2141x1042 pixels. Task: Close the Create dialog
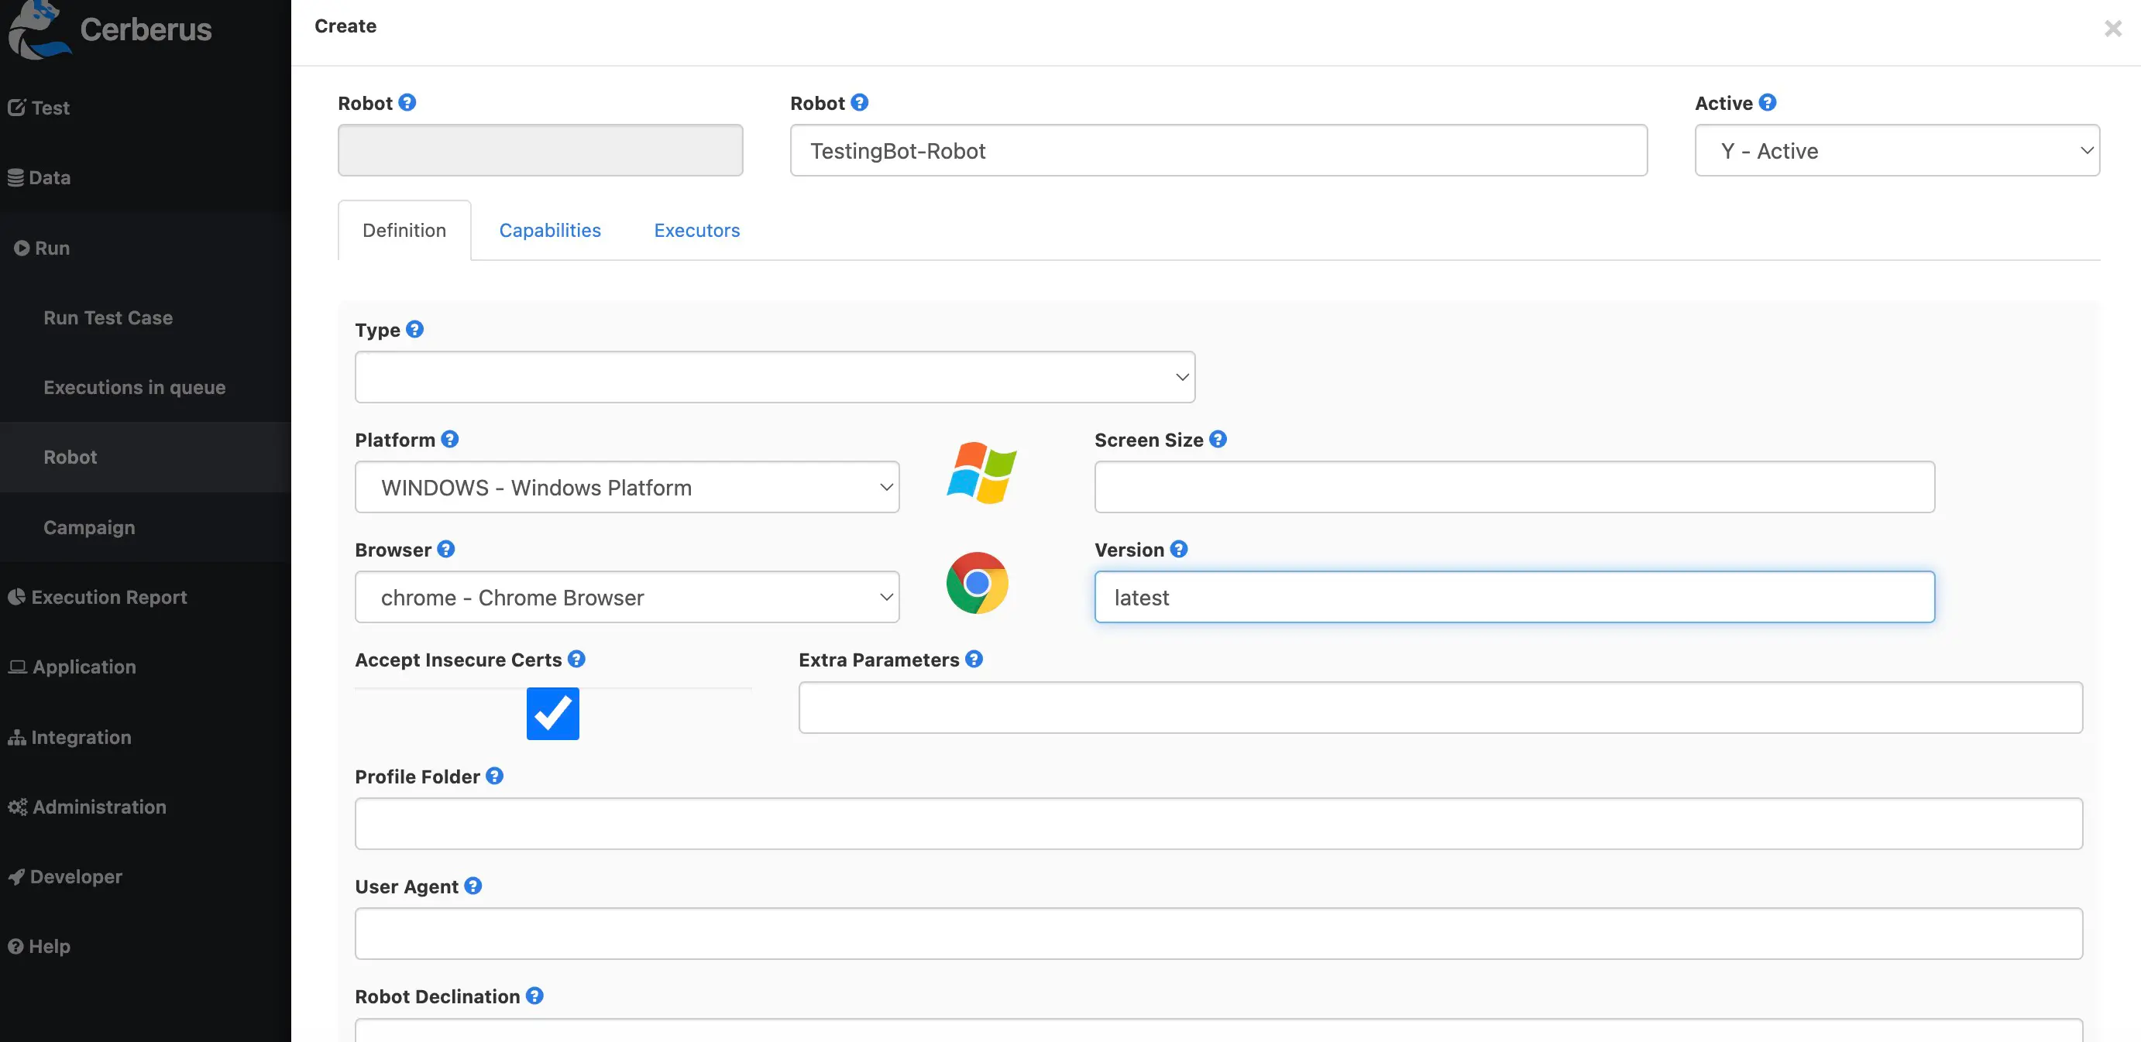(x=2113, y=29)
